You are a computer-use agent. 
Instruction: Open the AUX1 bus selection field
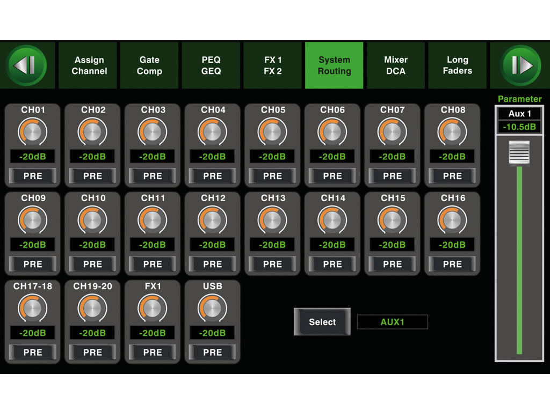click(392, 322)
